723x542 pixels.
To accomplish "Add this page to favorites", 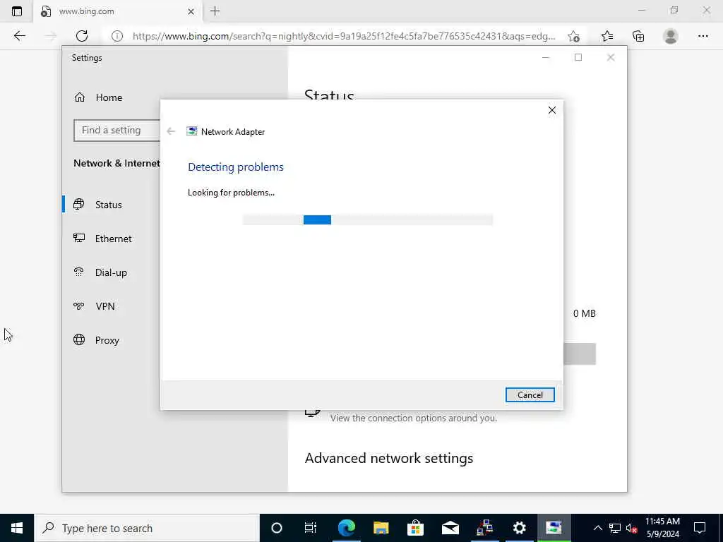I will pos(573,36).
